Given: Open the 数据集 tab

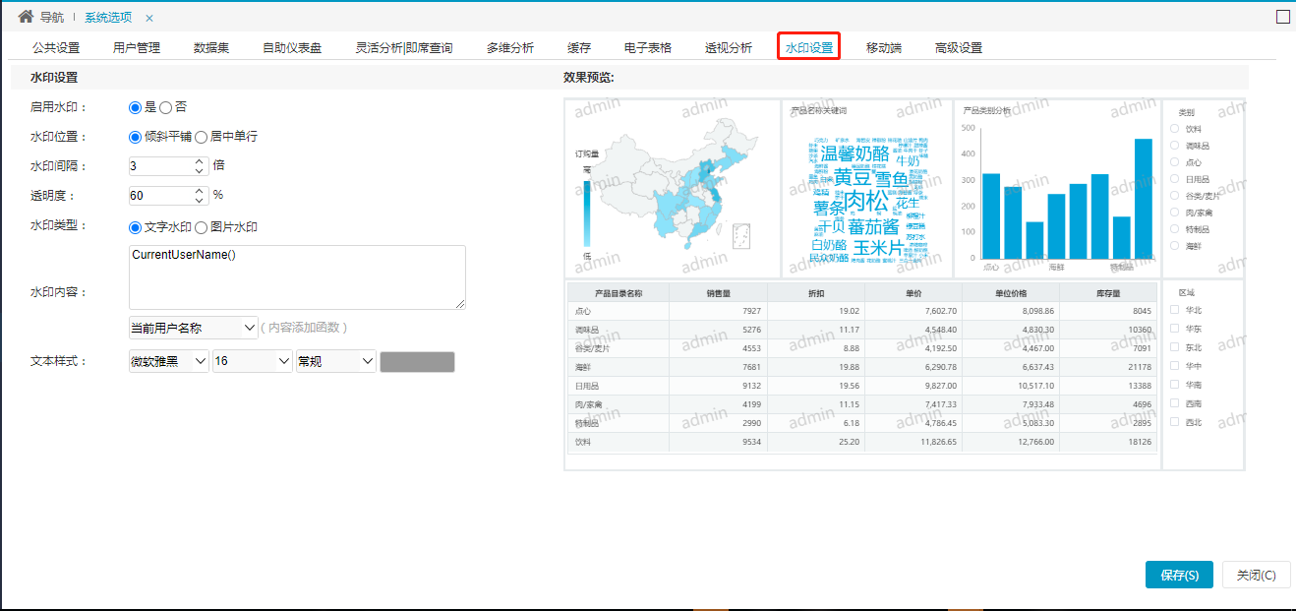Looking at the screenshot, I should tap(211, 47).
